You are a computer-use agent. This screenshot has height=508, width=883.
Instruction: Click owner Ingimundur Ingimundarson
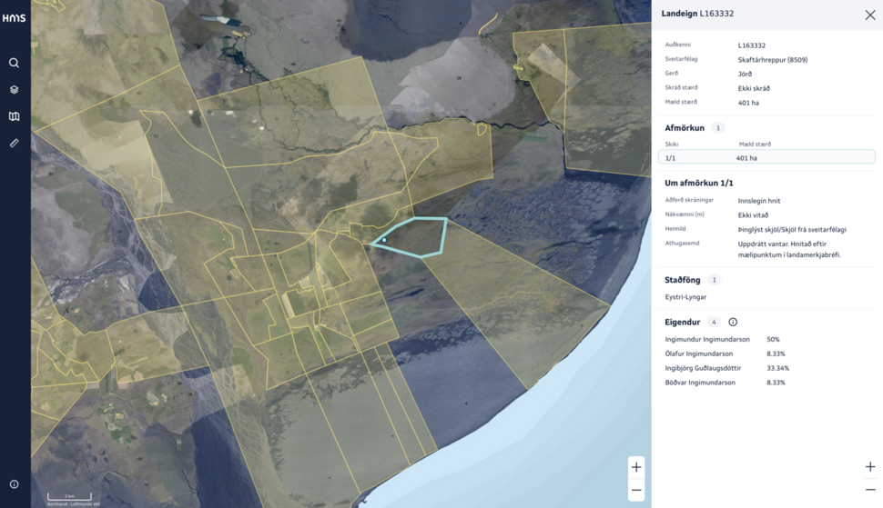point(707,339)
